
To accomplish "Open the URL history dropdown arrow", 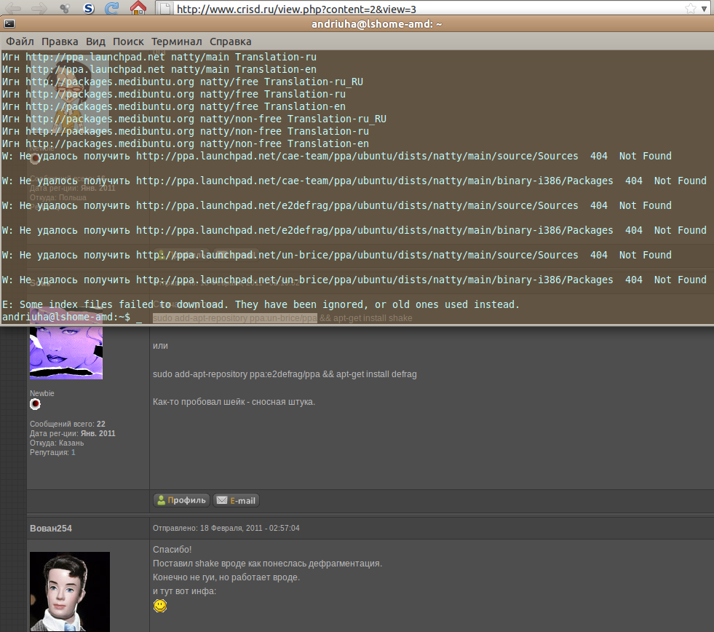I will (705, 9).
